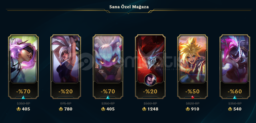Click the crossed-out 1820 RP price
256x123 pixels.
click(x=193, y=103)
